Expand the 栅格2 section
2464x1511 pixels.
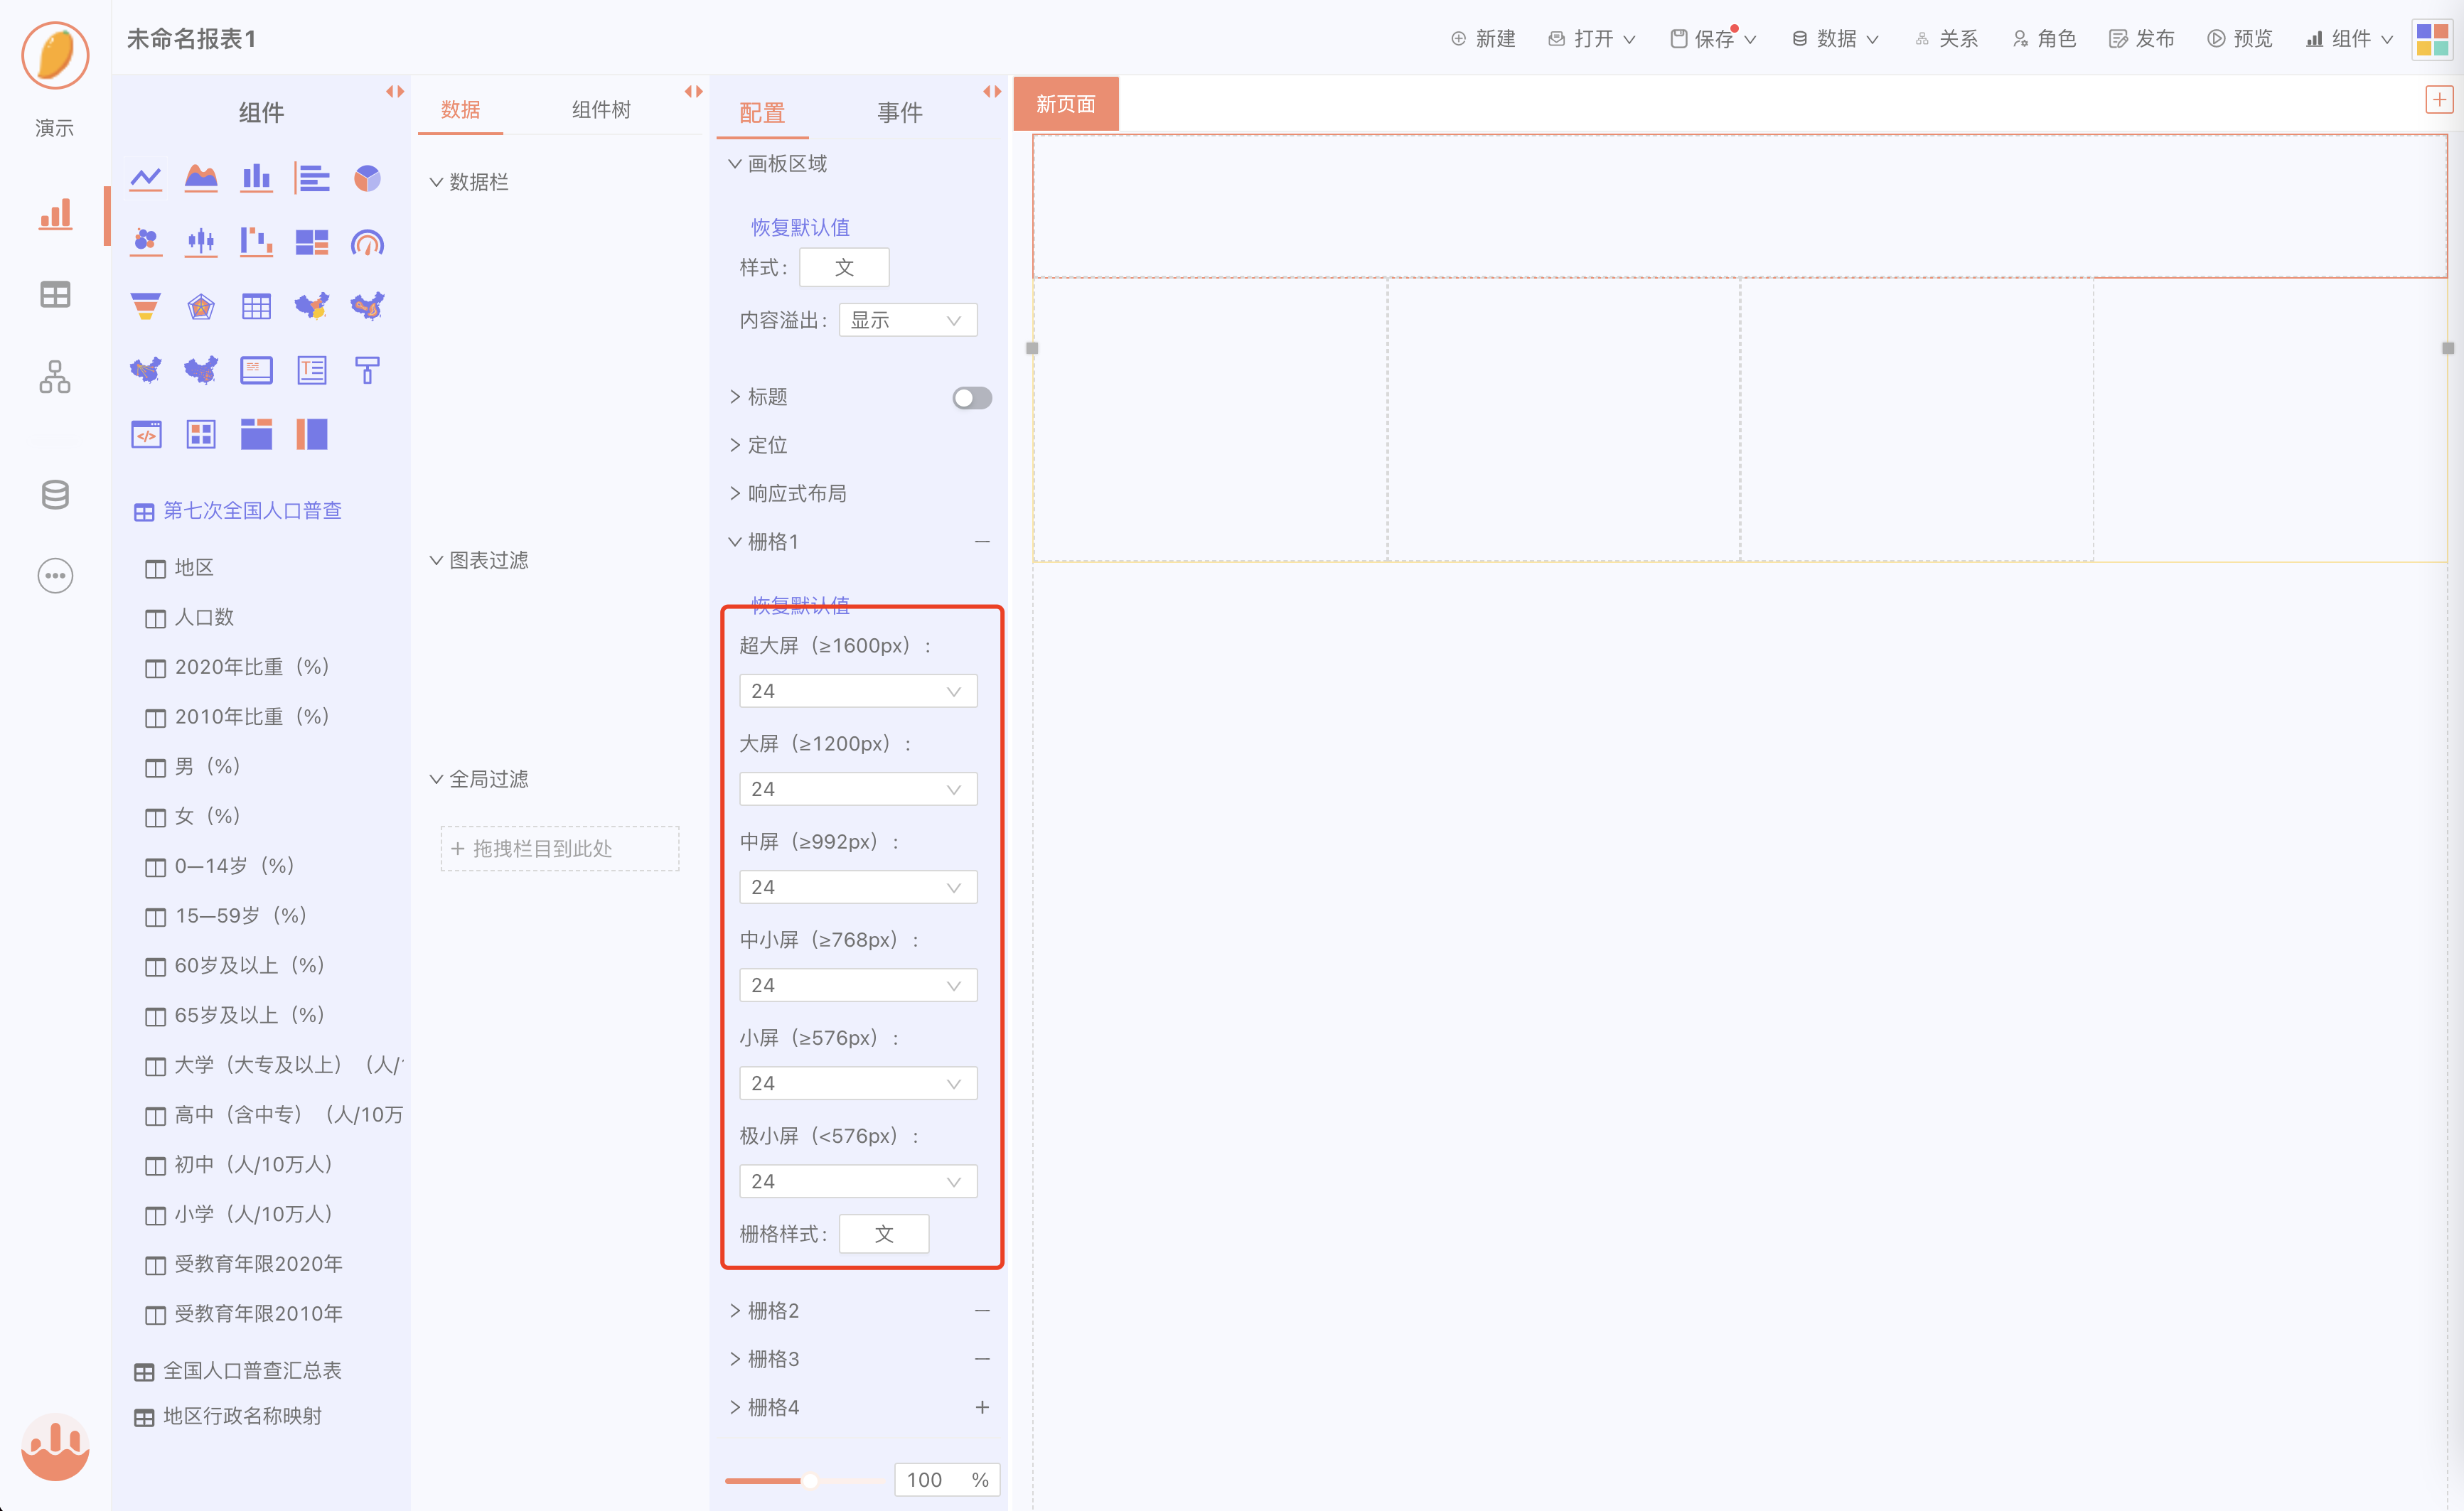pos(764,1310)
